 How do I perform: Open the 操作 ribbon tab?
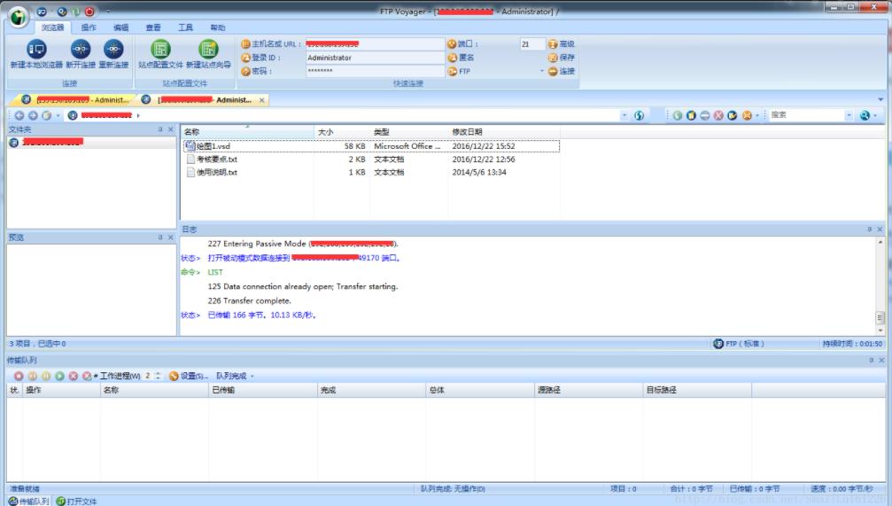(89, 27)
